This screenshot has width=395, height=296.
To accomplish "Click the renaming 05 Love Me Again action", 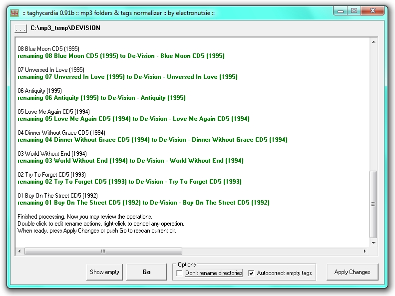I will [x=133, y=119].
